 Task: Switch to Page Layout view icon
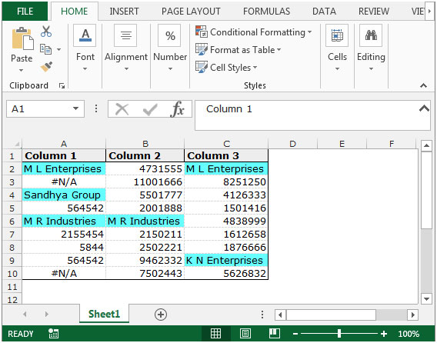click(x=245, y=333)
